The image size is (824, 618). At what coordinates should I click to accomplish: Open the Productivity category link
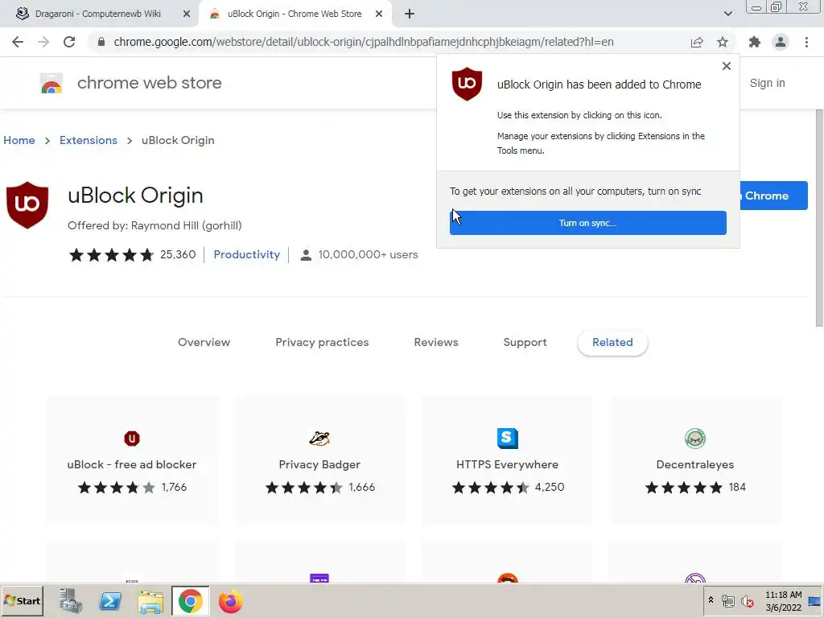(x=246, y=255)
